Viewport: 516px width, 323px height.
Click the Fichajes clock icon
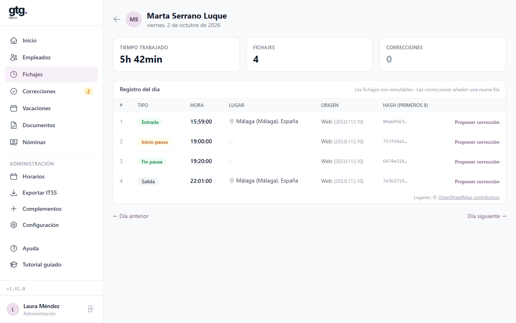coord(14,74)
